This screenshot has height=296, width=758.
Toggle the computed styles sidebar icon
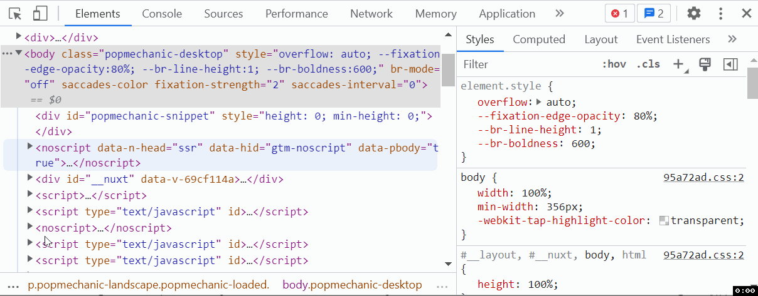(x=730, y=64)
